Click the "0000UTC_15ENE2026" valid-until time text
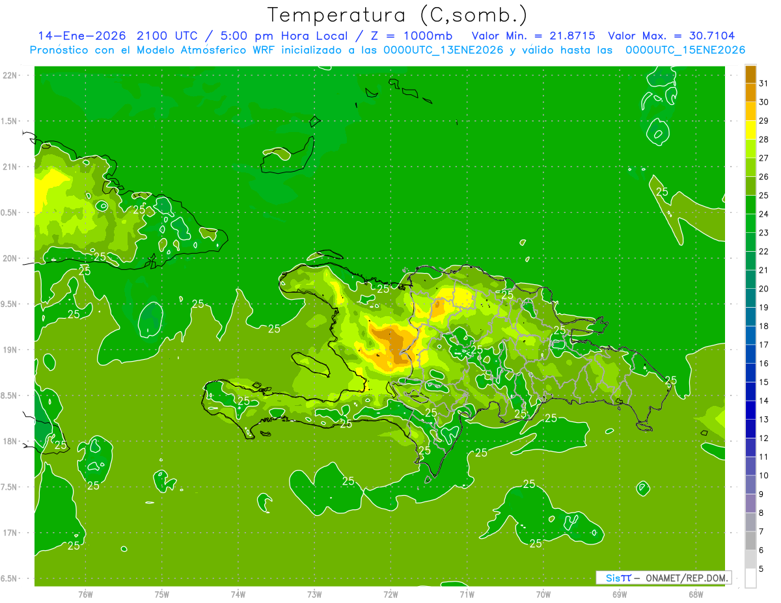Screen dimensions: 781x603 click(x=685, y=50)
